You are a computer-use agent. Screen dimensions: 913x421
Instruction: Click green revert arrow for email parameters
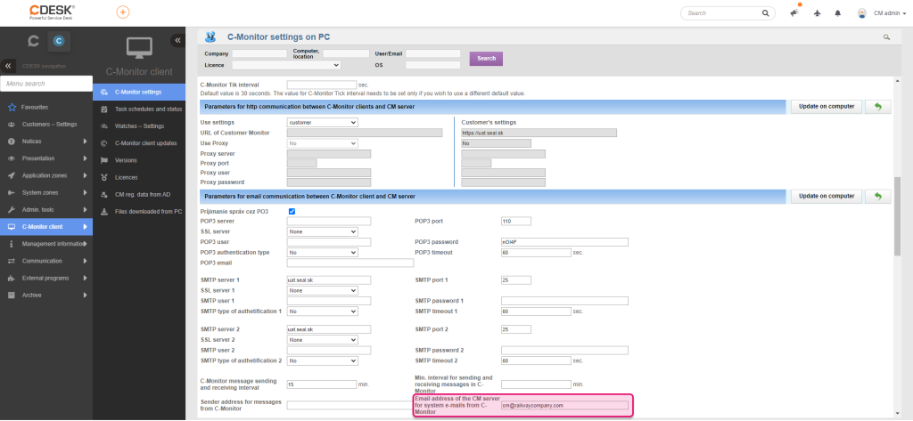pyautogui.click(x=877, y=197)
